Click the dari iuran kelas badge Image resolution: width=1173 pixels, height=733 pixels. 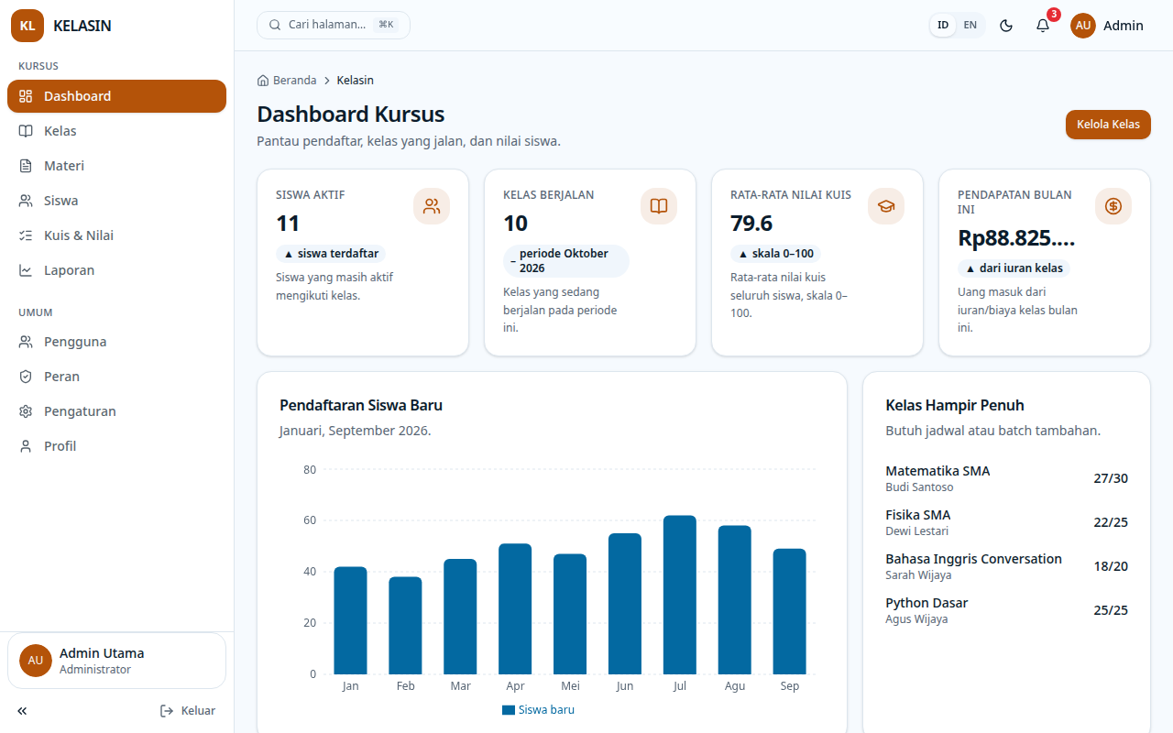coord(1014,268)
